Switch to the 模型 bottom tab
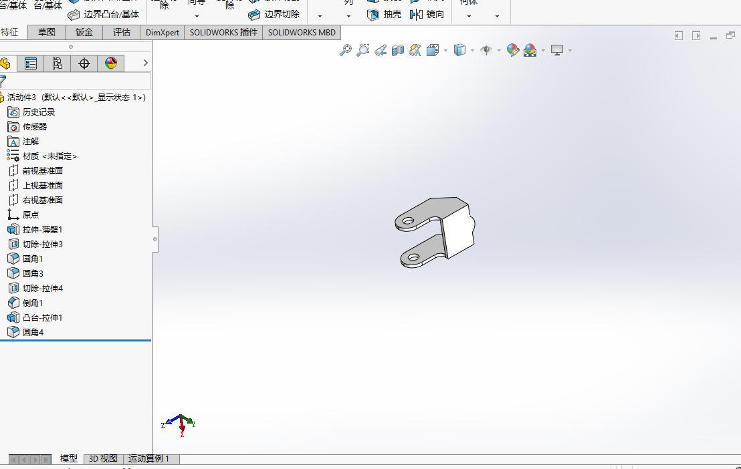741x469 pixels. pos(69,458)
